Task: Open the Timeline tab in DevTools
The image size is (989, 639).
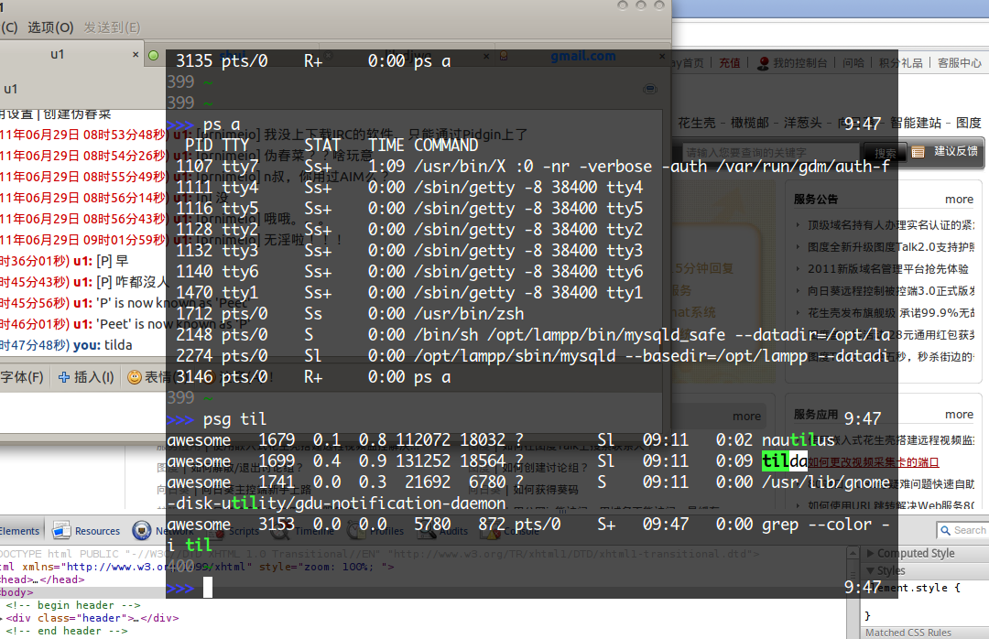Action: click(x=314, y=531)
